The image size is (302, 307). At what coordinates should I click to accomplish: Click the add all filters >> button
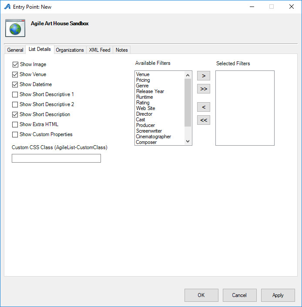(204, 89)
